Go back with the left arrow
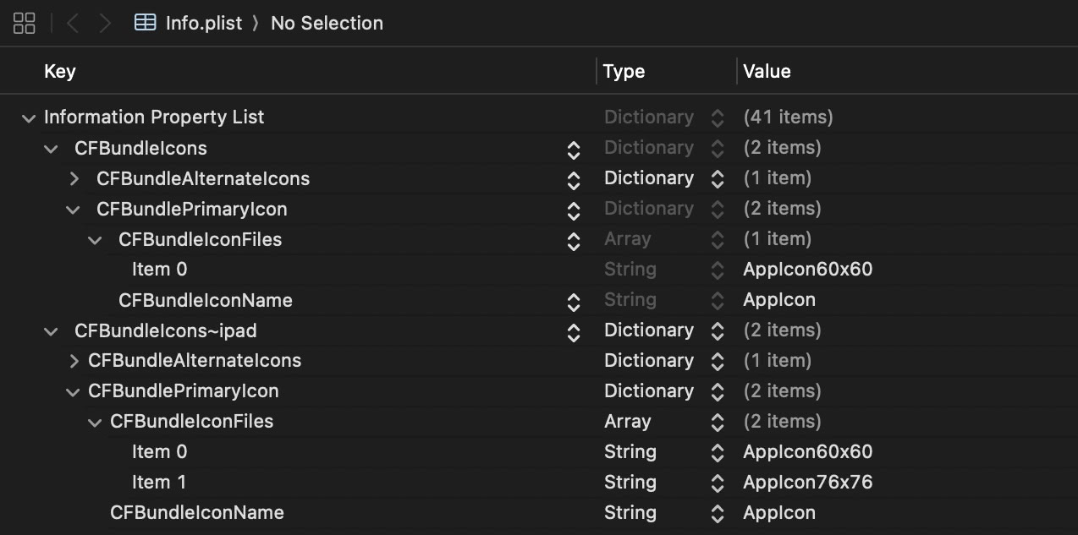The height and width of the screenshot is (535, 1078). [73, 23]
